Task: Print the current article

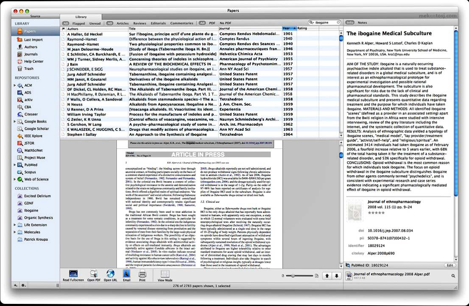Action: 142,274
